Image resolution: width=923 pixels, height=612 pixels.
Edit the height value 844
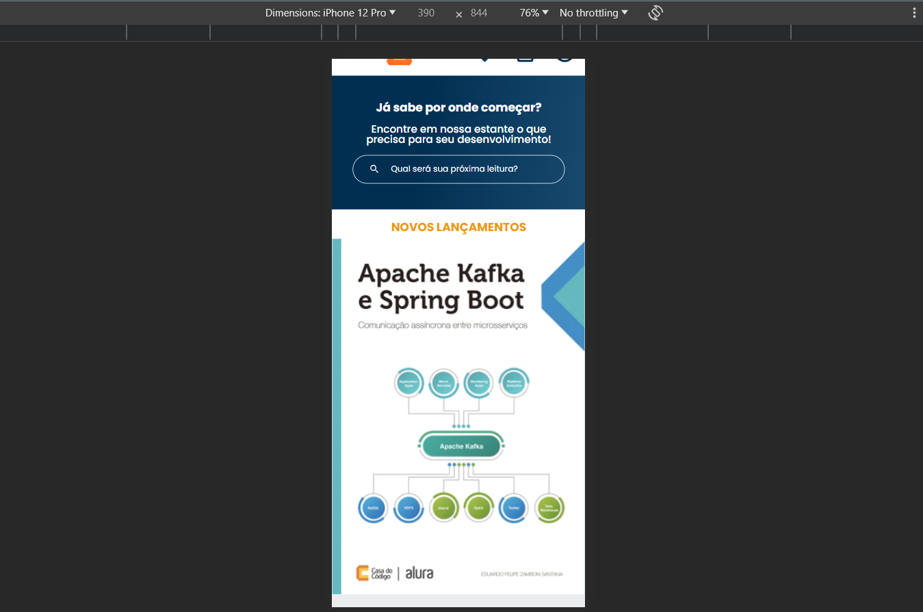click(479, 13)
